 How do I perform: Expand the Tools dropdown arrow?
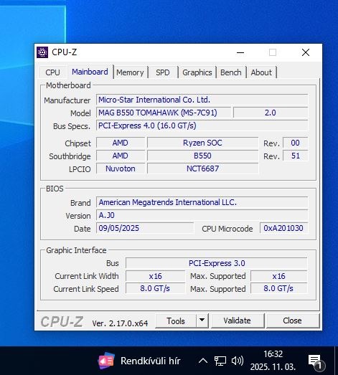pyautogui.click(x=202, y=321)
